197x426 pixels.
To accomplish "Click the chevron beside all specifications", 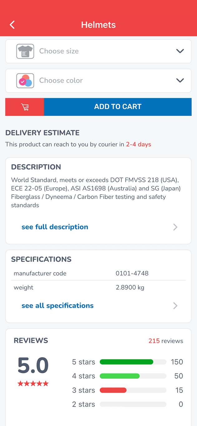I will click(x=175, y=306).
